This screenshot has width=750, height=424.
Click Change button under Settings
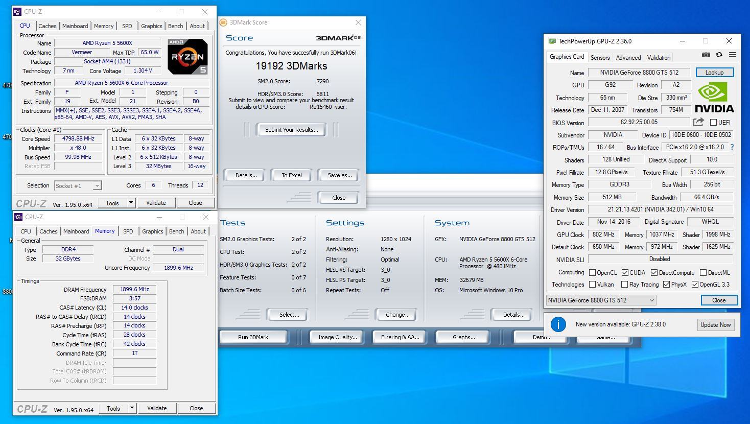[x=397, y=315]
